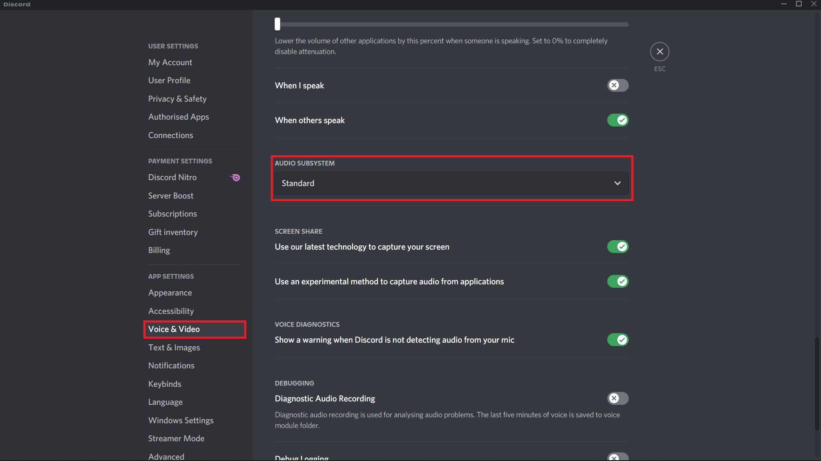This screenshot has height=461, width=821.
Task: Open Windows Settings section
Action: [181, 420]
